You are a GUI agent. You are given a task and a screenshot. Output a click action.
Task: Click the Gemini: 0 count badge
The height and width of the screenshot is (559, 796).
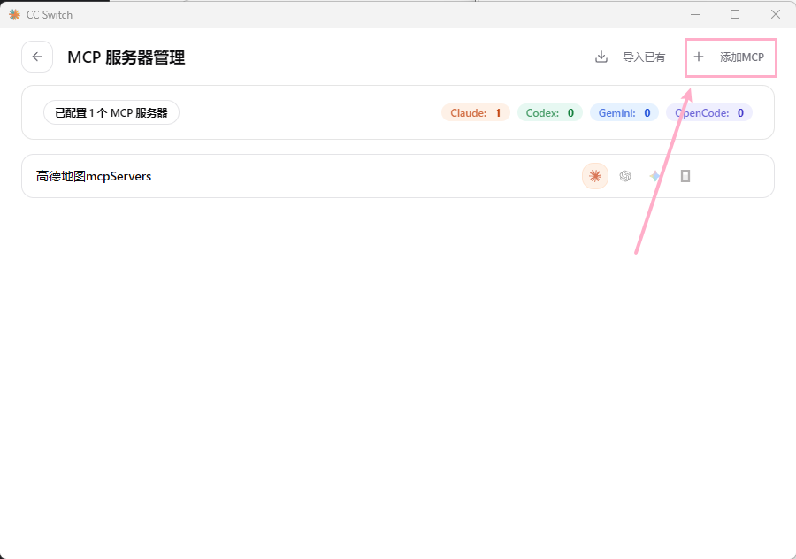click(624, 113)
